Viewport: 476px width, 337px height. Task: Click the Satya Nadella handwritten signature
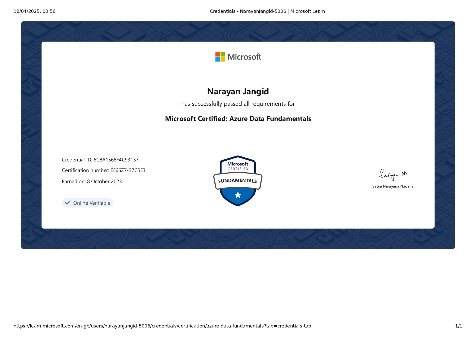tap(393, 175)
